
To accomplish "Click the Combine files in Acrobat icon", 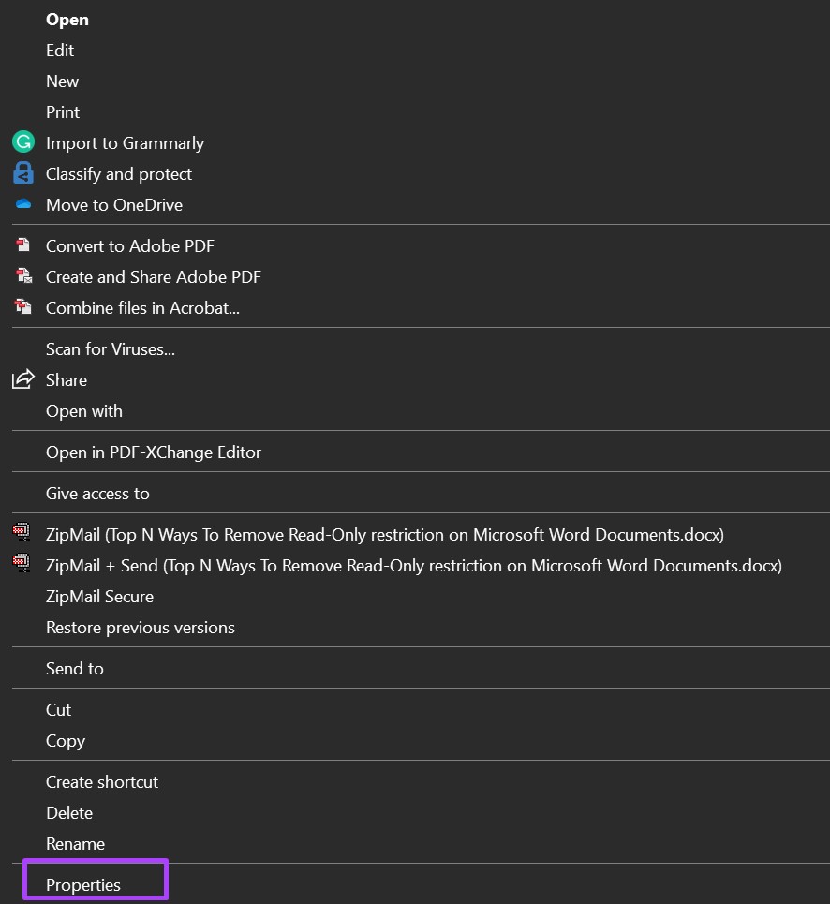I will pyautogui.click(x=23, y=306).
